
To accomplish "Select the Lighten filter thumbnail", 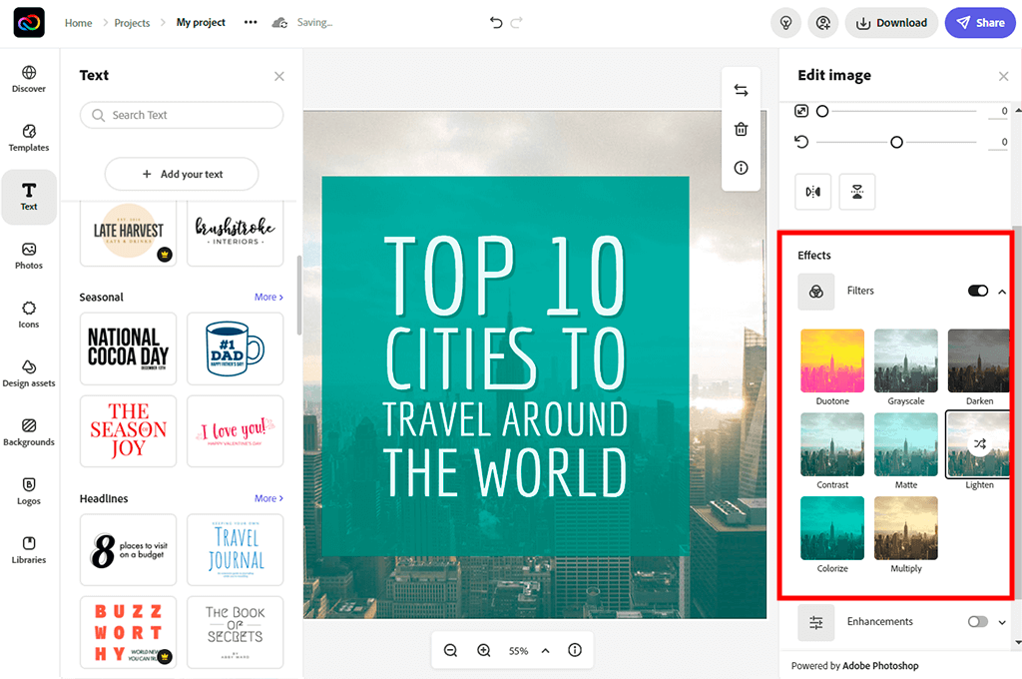I will coord(978,444).
